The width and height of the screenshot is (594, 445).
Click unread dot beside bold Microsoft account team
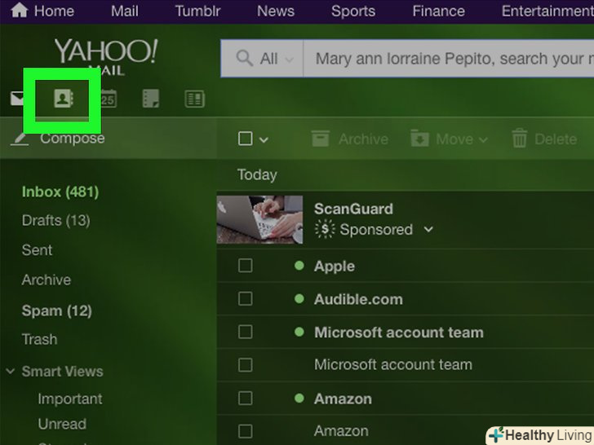[299, 333]
